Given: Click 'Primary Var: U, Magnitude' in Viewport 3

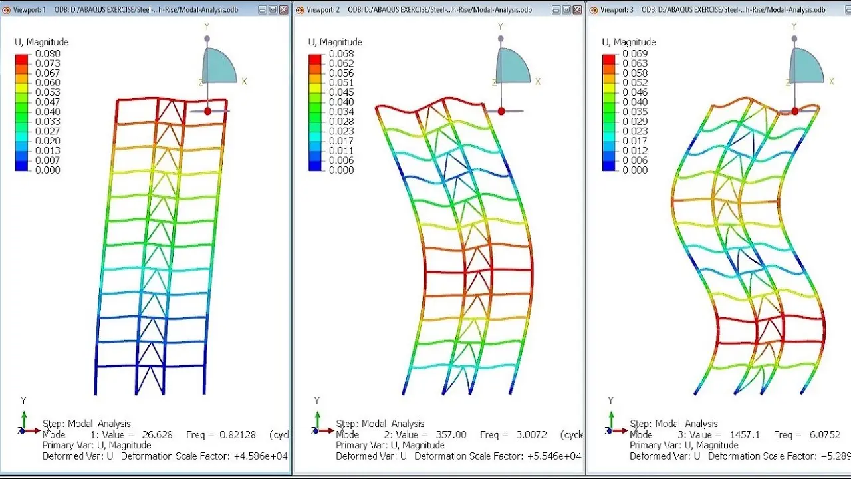Looking at the screenshot, I should [684, 445].
